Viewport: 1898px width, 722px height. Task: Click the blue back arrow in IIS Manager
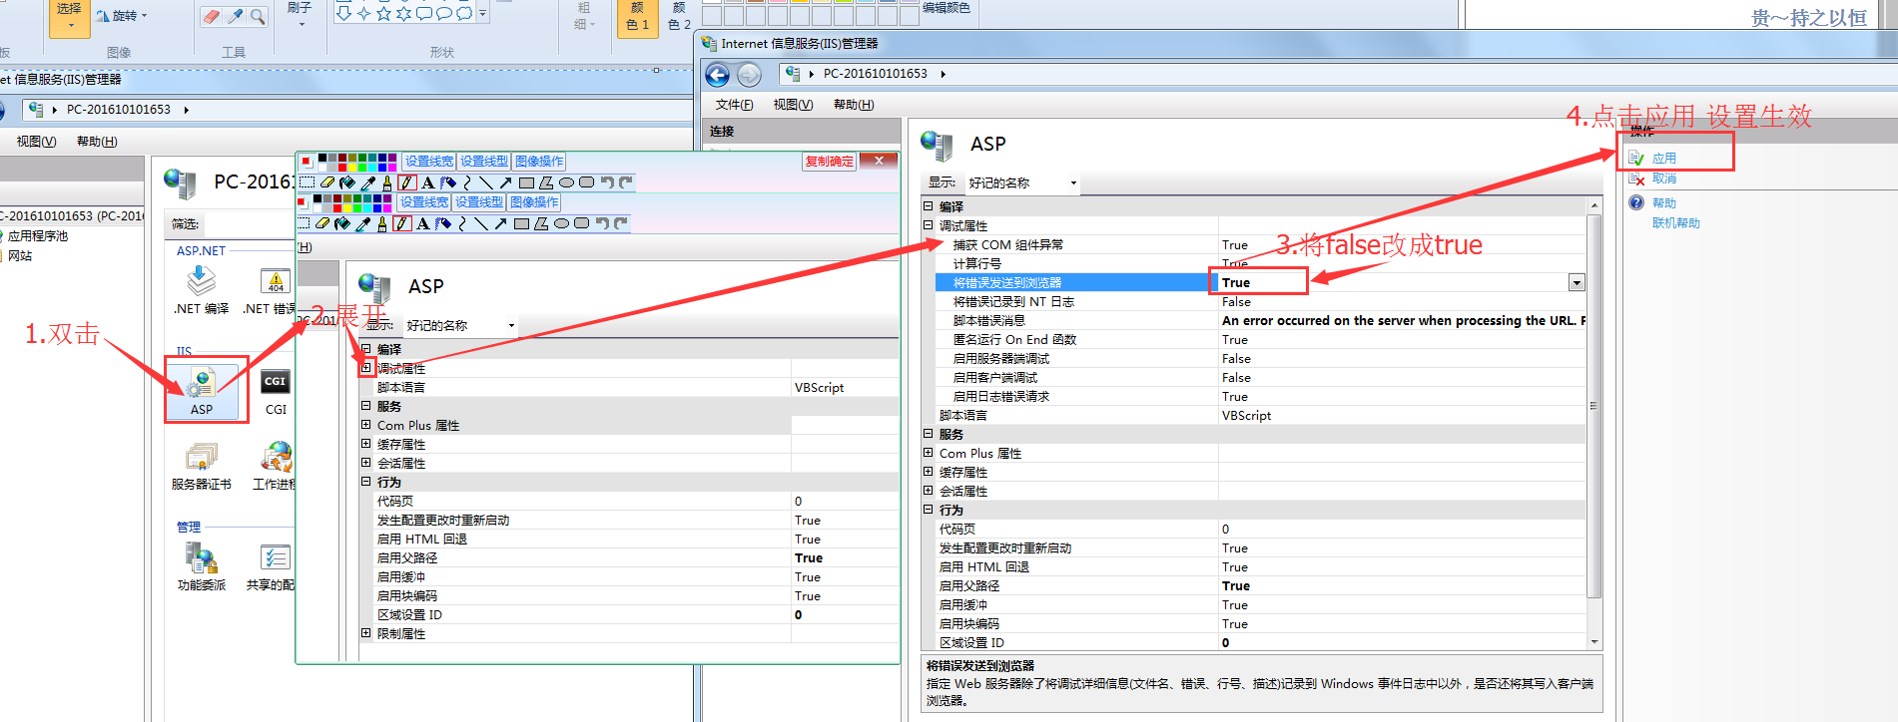point(717,75)
